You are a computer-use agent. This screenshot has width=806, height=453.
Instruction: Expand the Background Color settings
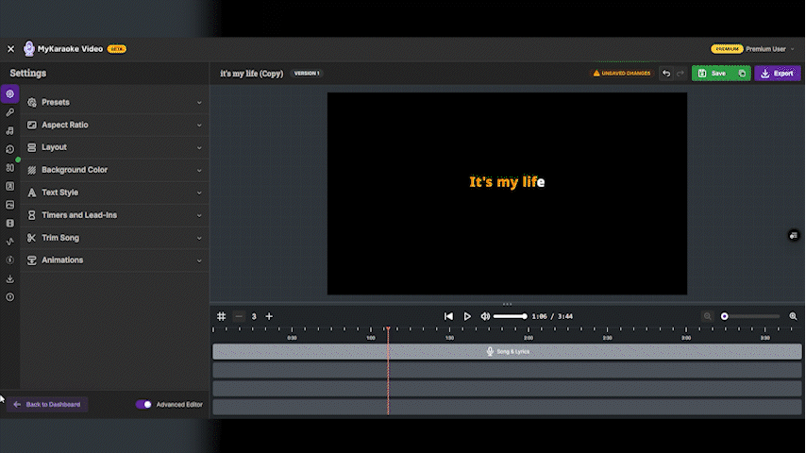tap(113, 170)
